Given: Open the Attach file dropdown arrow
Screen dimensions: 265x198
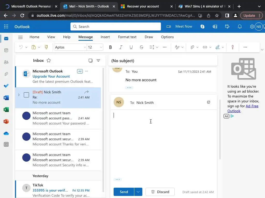Looking at the screenshot, I should (x=197, y=47).
